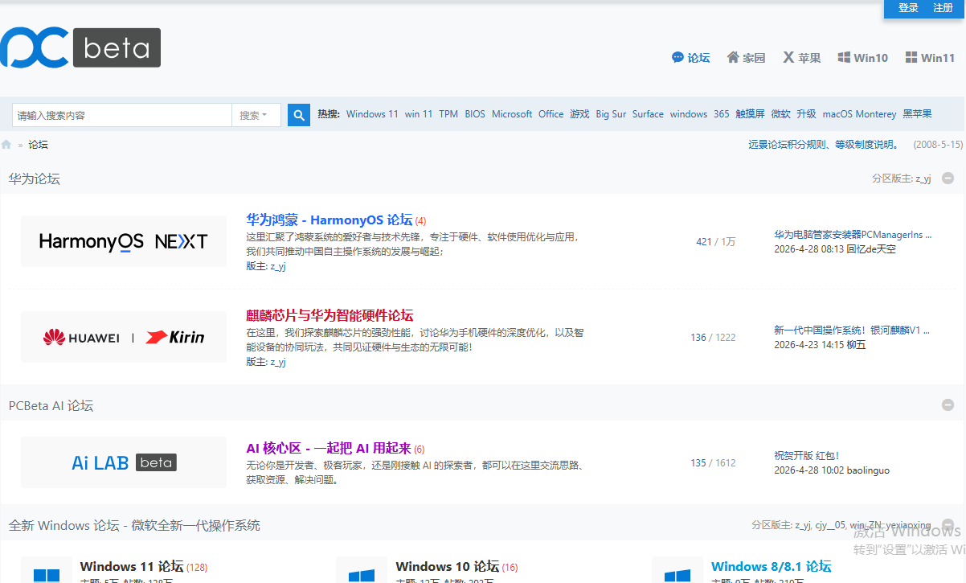The width and height of the screenshot is (966, 583).
Task: Open the Huawei Kirin forum banner
Action: [x=123, y=337]
